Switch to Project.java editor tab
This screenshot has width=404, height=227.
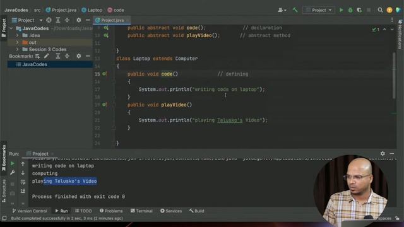(x=112, y=20)
